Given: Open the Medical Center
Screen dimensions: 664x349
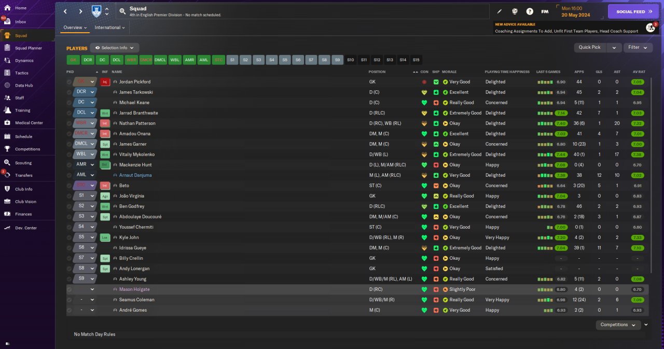Looking at the screenshot, I should (x=29, y=122).
